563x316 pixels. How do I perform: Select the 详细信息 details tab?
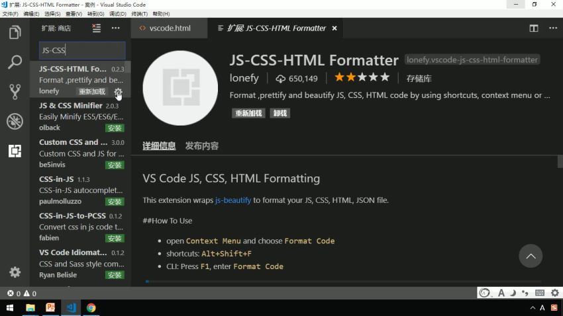[x=159, y=146]
